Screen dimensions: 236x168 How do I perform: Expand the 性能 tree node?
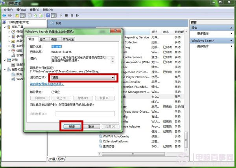(x=9, y=51)
